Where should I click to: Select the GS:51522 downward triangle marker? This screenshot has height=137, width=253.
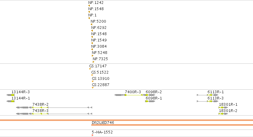(92, 75)
